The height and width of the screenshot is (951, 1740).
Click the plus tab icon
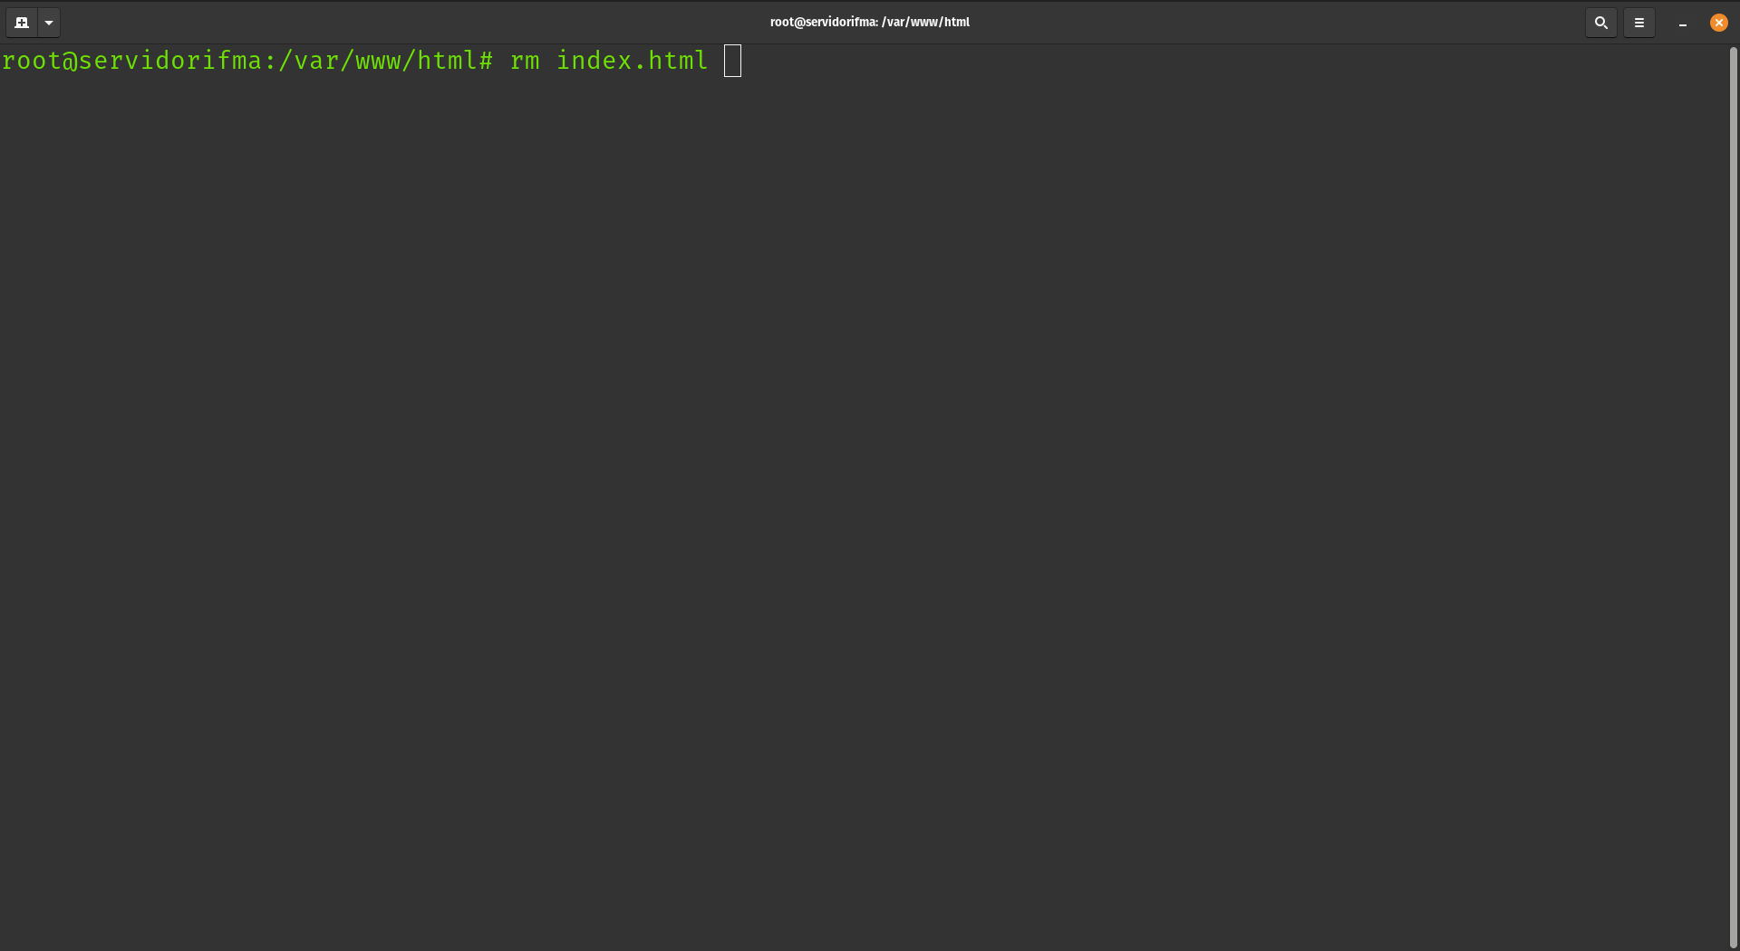click(20, 22)
